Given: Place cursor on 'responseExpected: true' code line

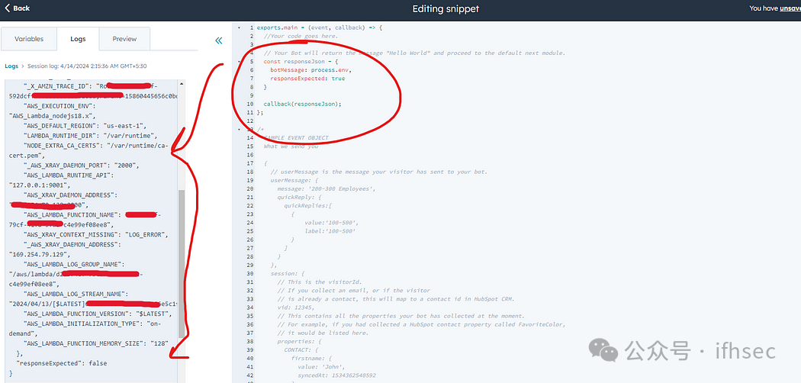Looking at the screenshot, I should click(x=307, y=79).
